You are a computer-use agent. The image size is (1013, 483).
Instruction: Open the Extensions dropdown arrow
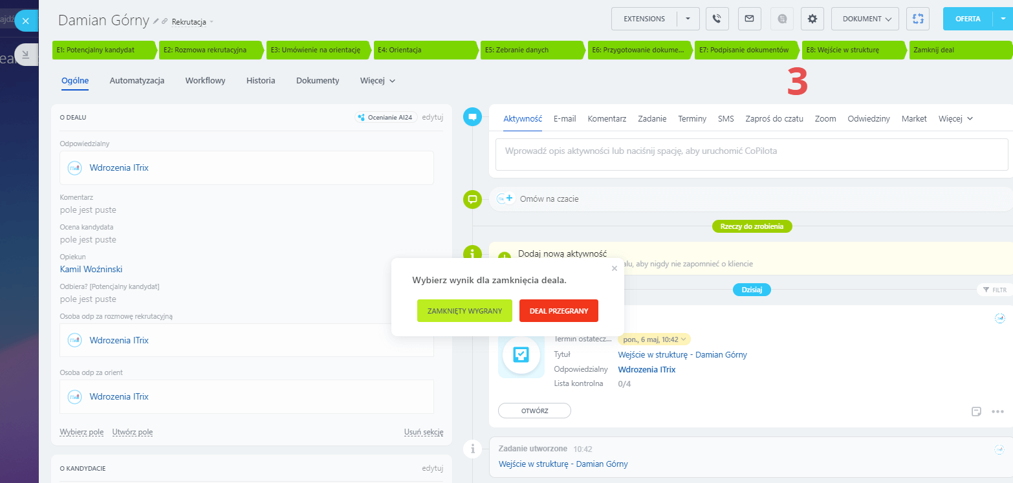click(688, 19)
